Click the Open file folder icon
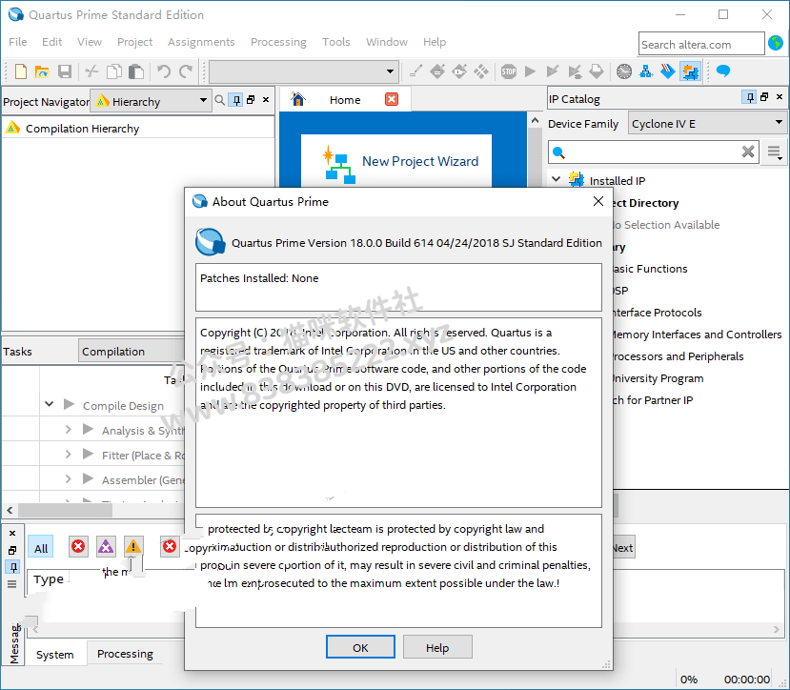This screenshot has height=690, width=790. 42,71
